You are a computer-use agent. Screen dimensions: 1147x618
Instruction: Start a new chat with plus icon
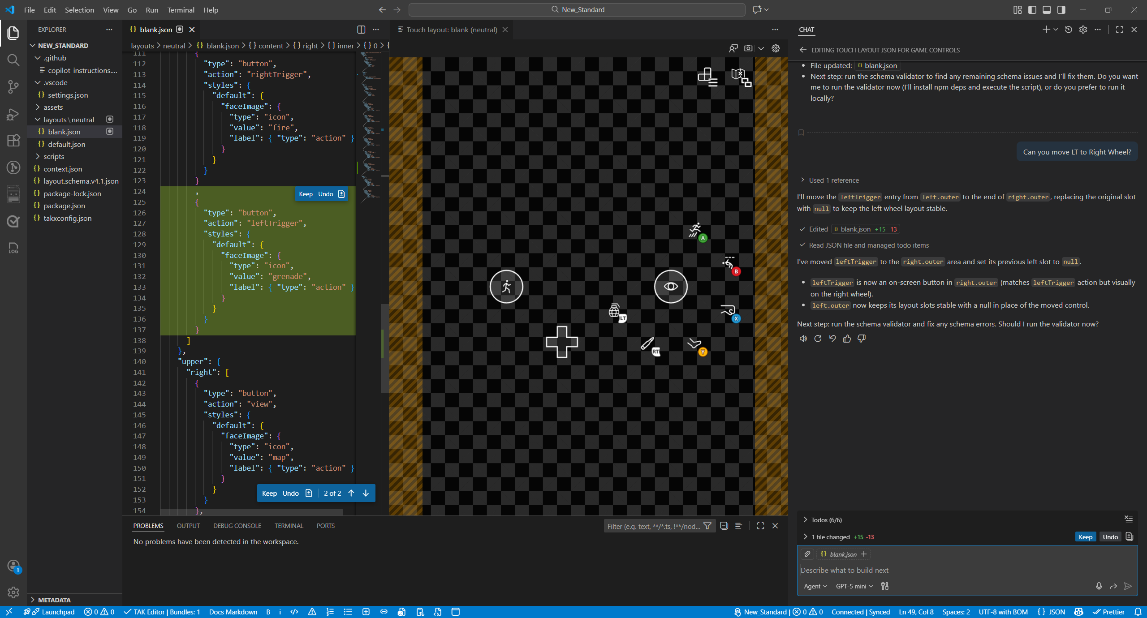tap(1046, 30)
